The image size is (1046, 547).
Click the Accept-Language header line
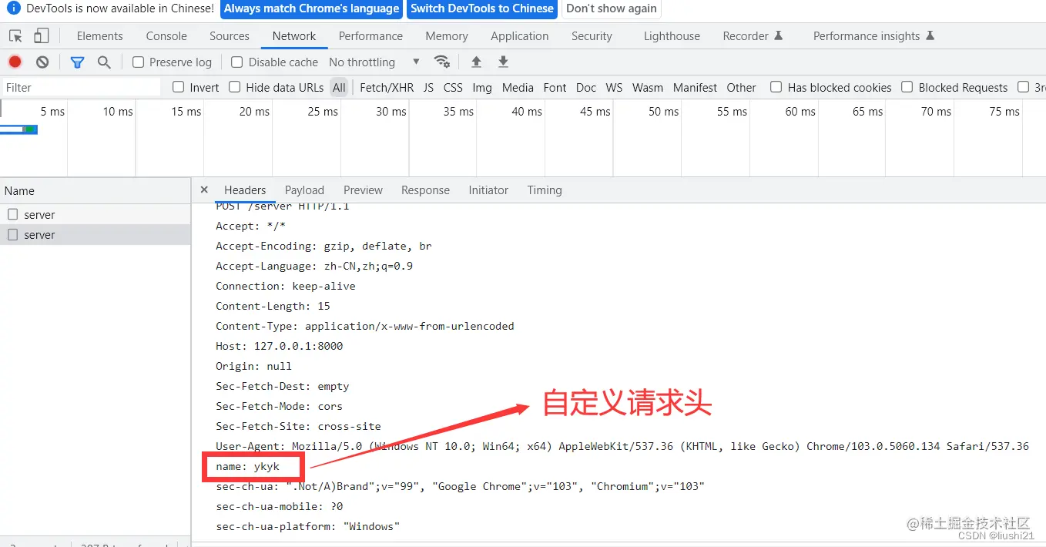[314, 266]
